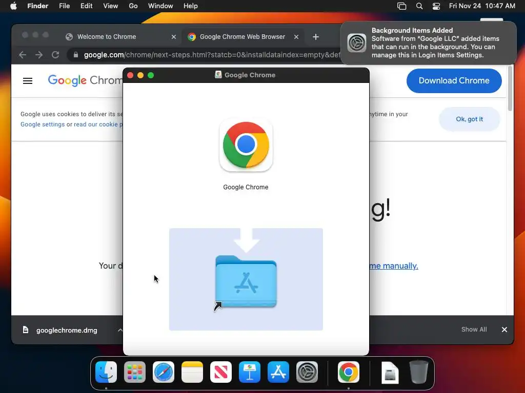
Task: Open the Edit menu
Action: pos(86,6)
